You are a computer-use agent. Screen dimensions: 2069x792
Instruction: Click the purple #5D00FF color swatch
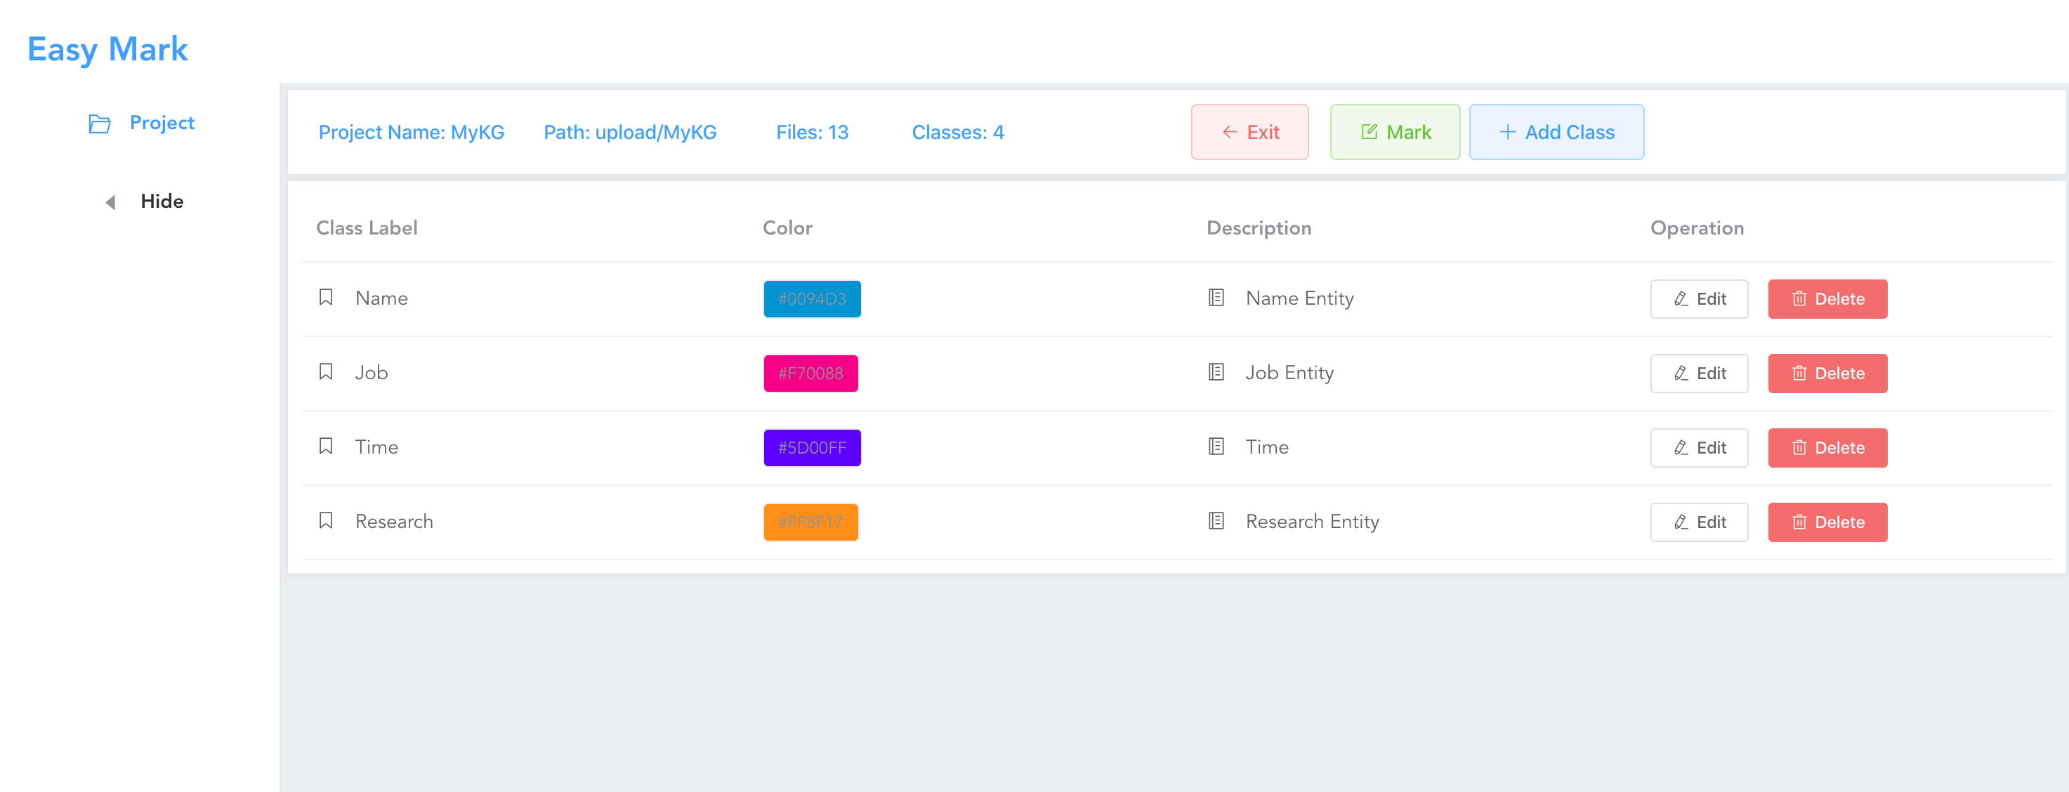811,447
